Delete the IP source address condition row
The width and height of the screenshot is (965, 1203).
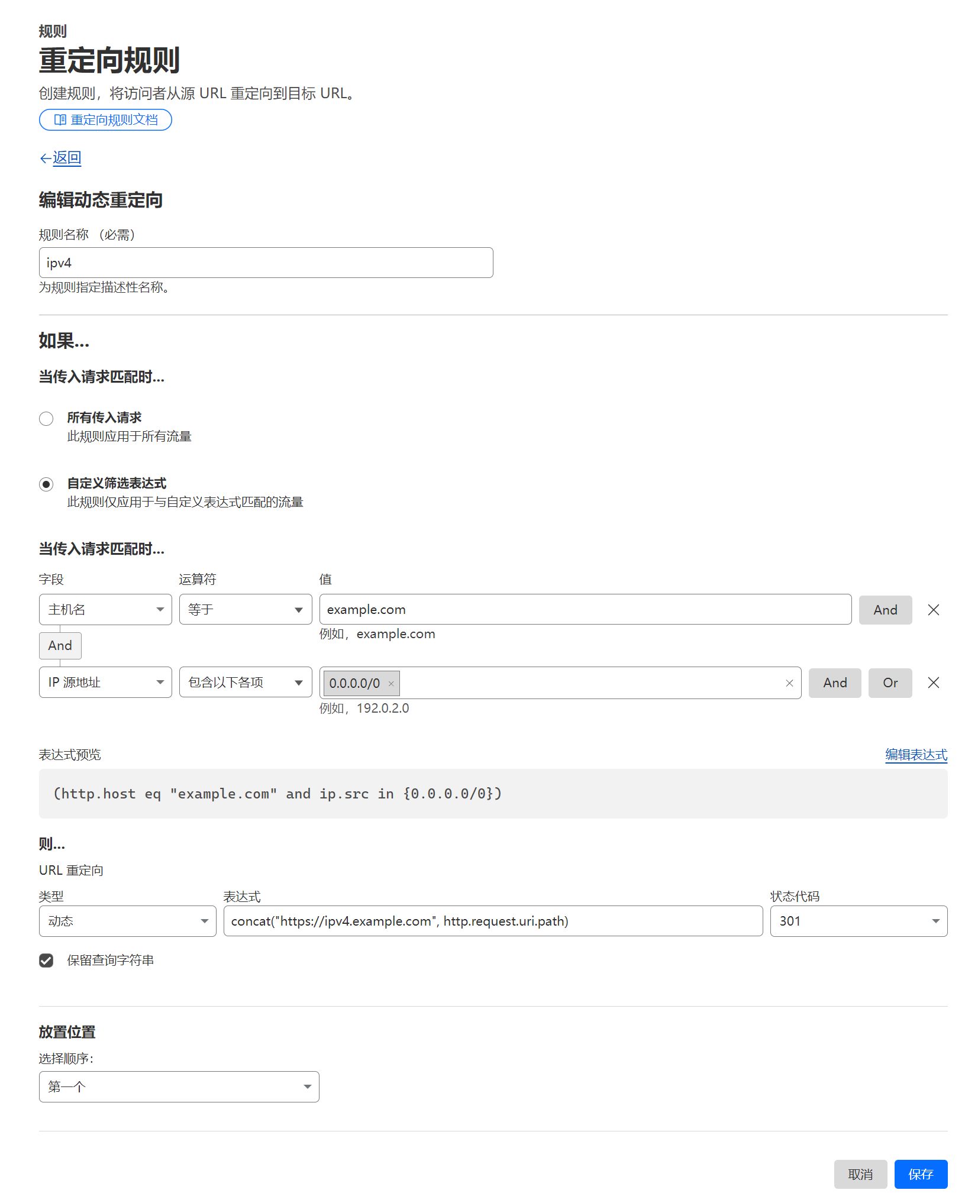933,683
